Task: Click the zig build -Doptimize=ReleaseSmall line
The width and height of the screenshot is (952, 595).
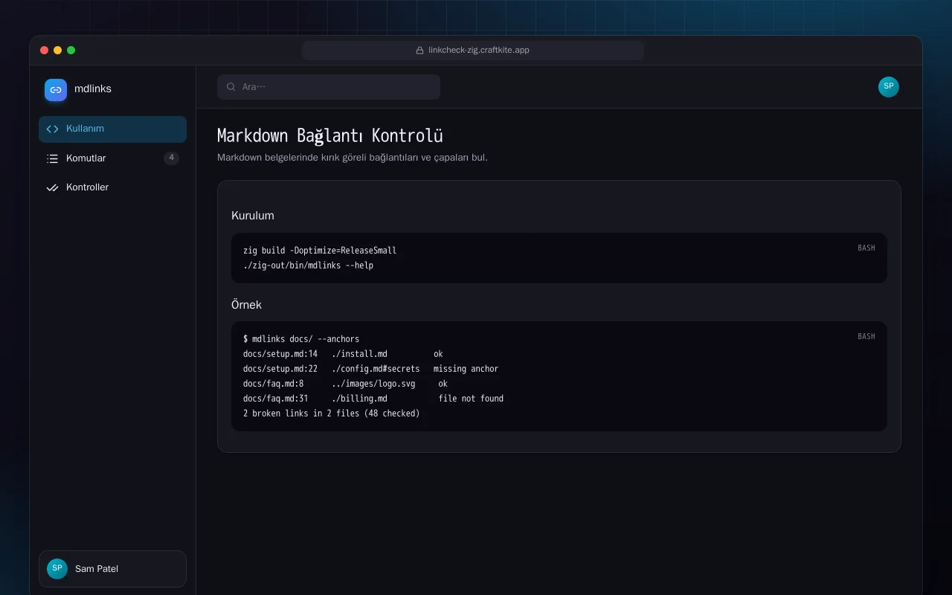Action: tap(320, 251)
